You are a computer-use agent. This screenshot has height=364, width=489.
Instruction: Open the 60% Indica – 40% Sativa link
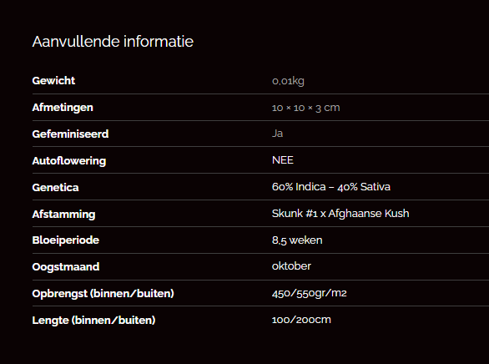pos(331,186)
